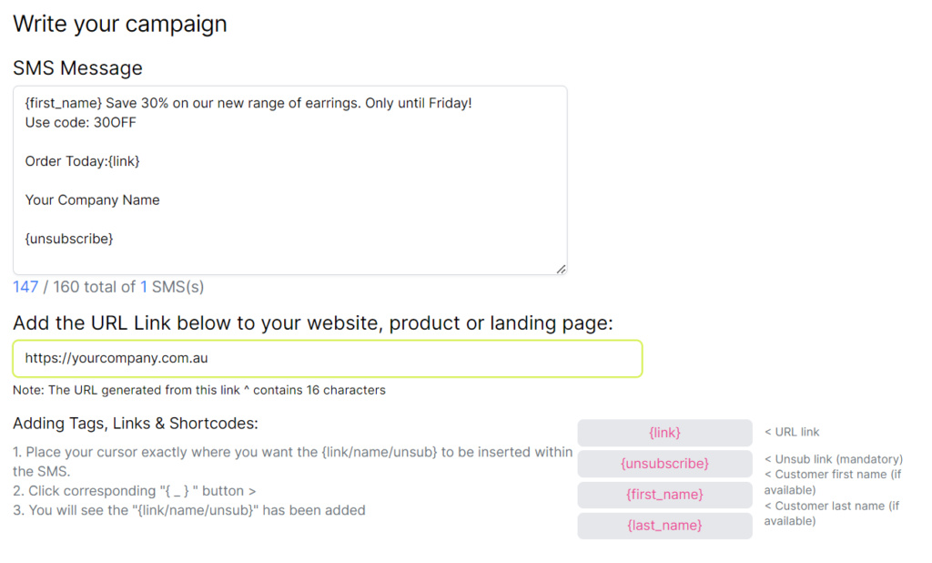Screen dimensions: 932x563
Task: Focus the website URL input field
Action: pyautogui.click(x=328, y=359)
